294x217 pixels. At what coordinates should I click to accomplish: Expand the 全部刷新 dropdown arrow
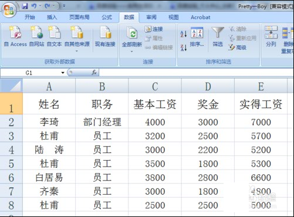tap(131, 52)
